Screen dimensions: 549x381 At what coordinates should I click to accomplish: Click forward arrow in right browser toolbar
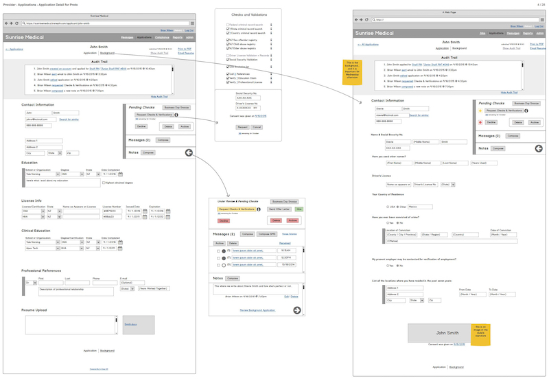[x=362, y=20]
